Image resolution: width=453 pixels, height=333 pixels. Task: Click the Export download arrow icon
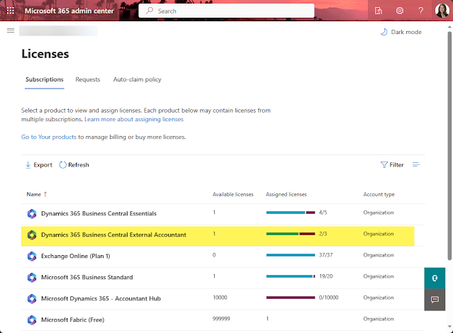point(28,165)
